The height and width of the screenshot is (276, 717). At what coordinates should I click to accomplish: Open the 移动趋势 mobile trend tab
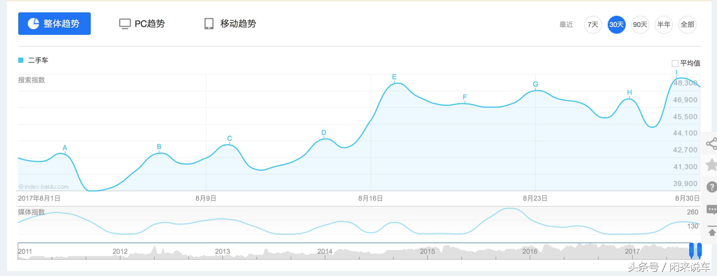click(x=230, y=24)
